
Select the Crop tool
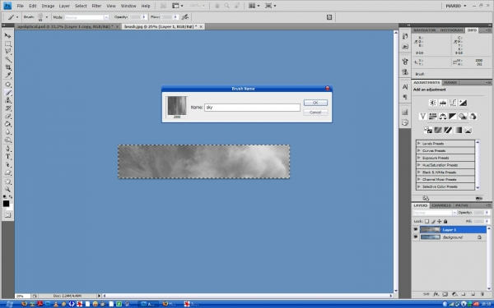coord(7,67)
